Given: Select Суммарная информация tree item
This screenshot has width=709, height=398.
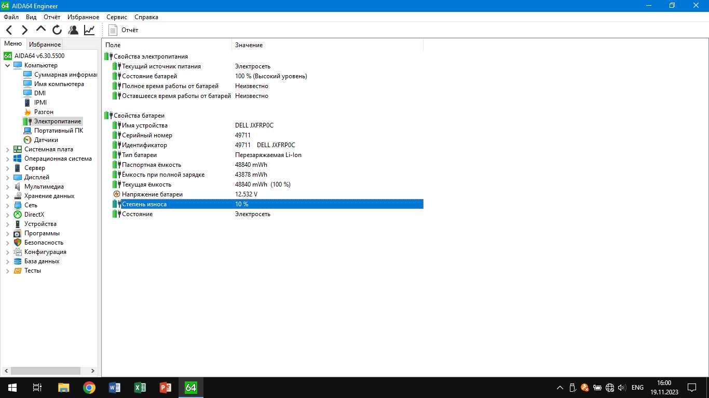Looking at the screenshot, I should (60, 75).
